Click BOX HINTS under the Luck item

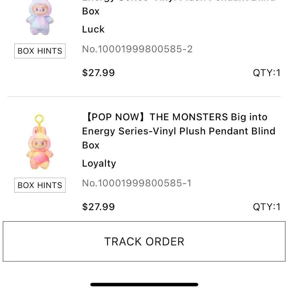(x=40, y=51)
